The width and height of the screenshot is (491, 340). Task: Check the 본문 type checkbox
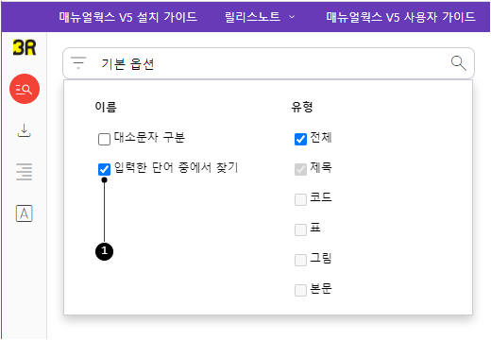click(300, 290)
